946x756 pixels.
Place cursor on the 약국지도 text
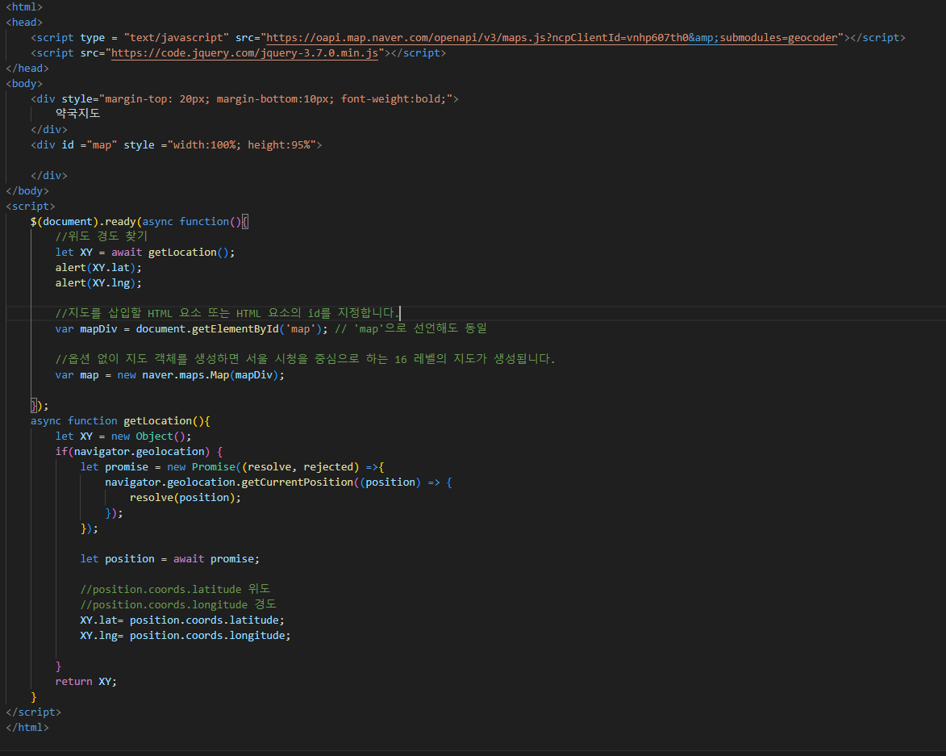[x=78, y=114]
